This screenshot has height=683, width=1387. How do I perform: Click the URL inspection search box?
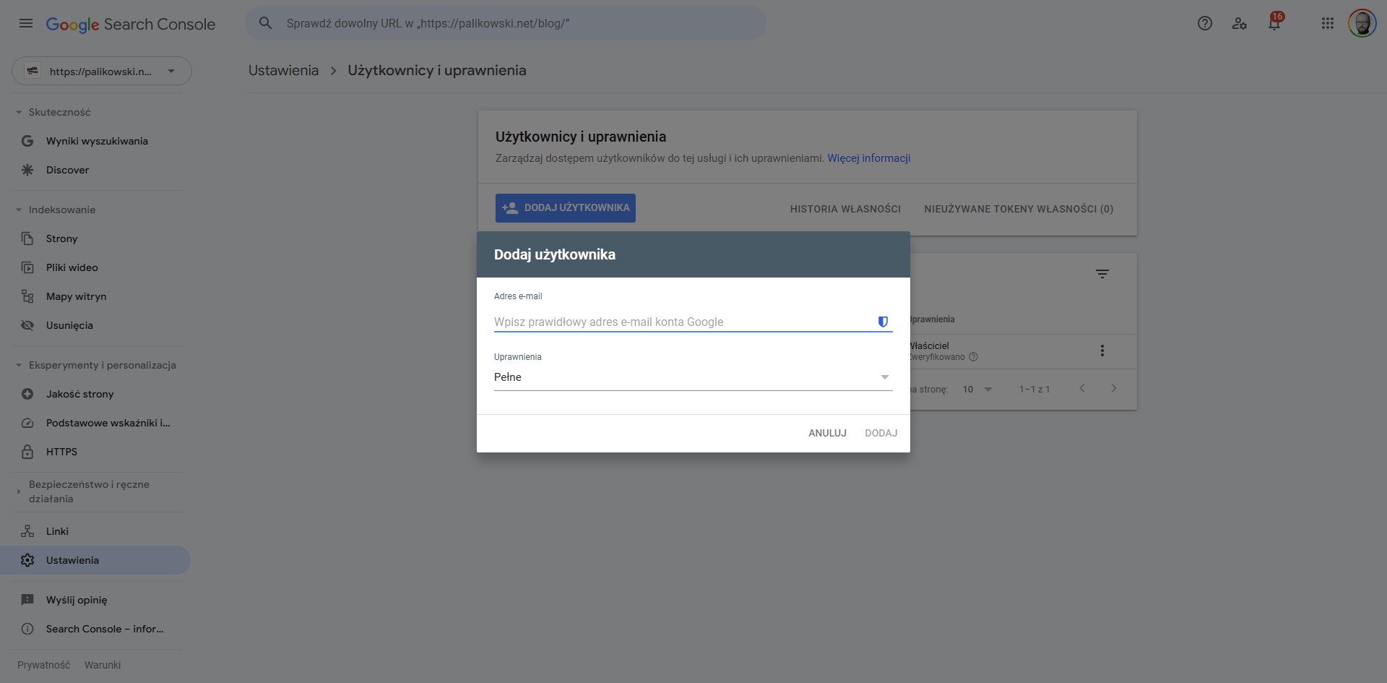506,23
